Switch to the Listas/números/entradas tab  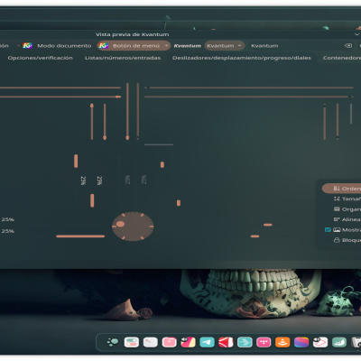123,58
